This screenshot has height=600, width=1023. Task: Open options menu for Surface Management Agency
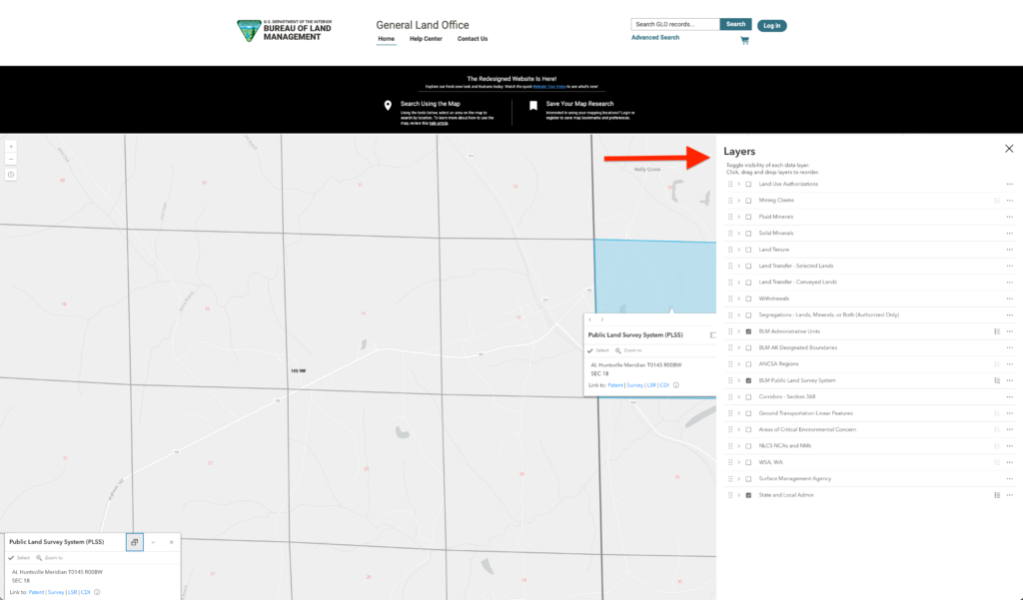1009,478
